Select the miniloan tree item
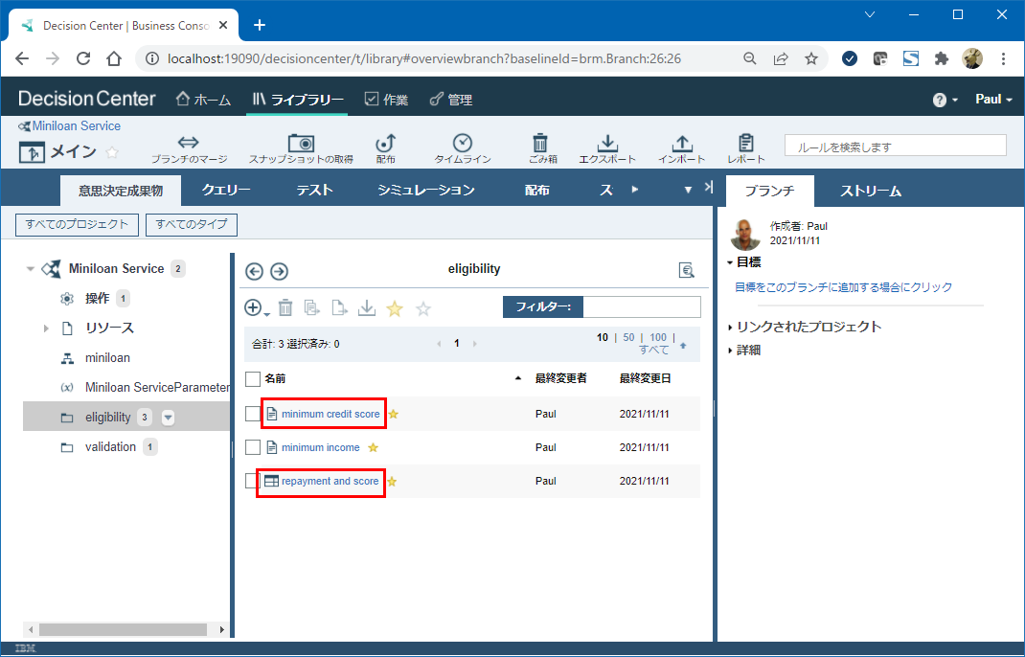 [x=107, y=358]
